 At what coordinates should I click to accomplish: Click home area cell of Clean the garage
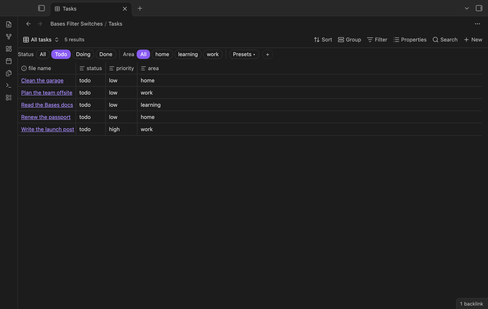[x=309, y=81]
